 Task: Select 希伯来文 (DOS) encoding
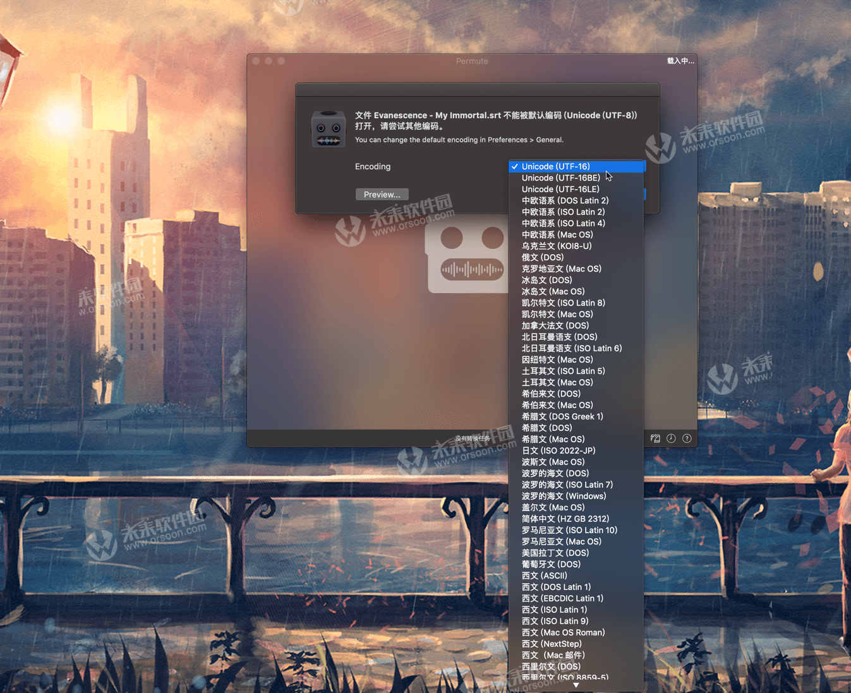coord(576,394)
